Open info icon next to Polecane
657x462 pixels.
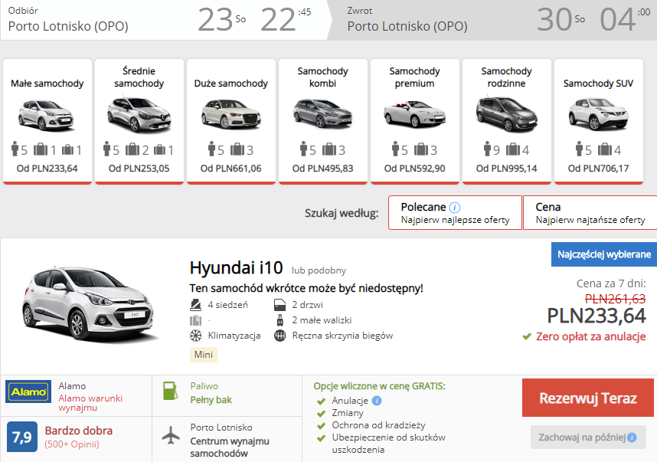click(455, 207)
